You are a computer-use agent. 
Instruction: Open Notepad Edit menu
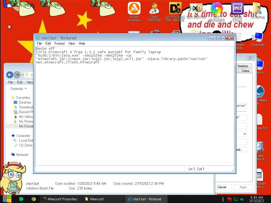point(48,44)
